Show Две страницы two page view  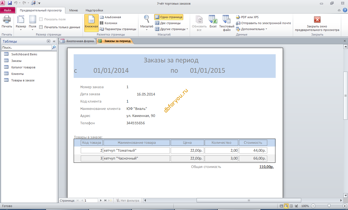point(168,23)
